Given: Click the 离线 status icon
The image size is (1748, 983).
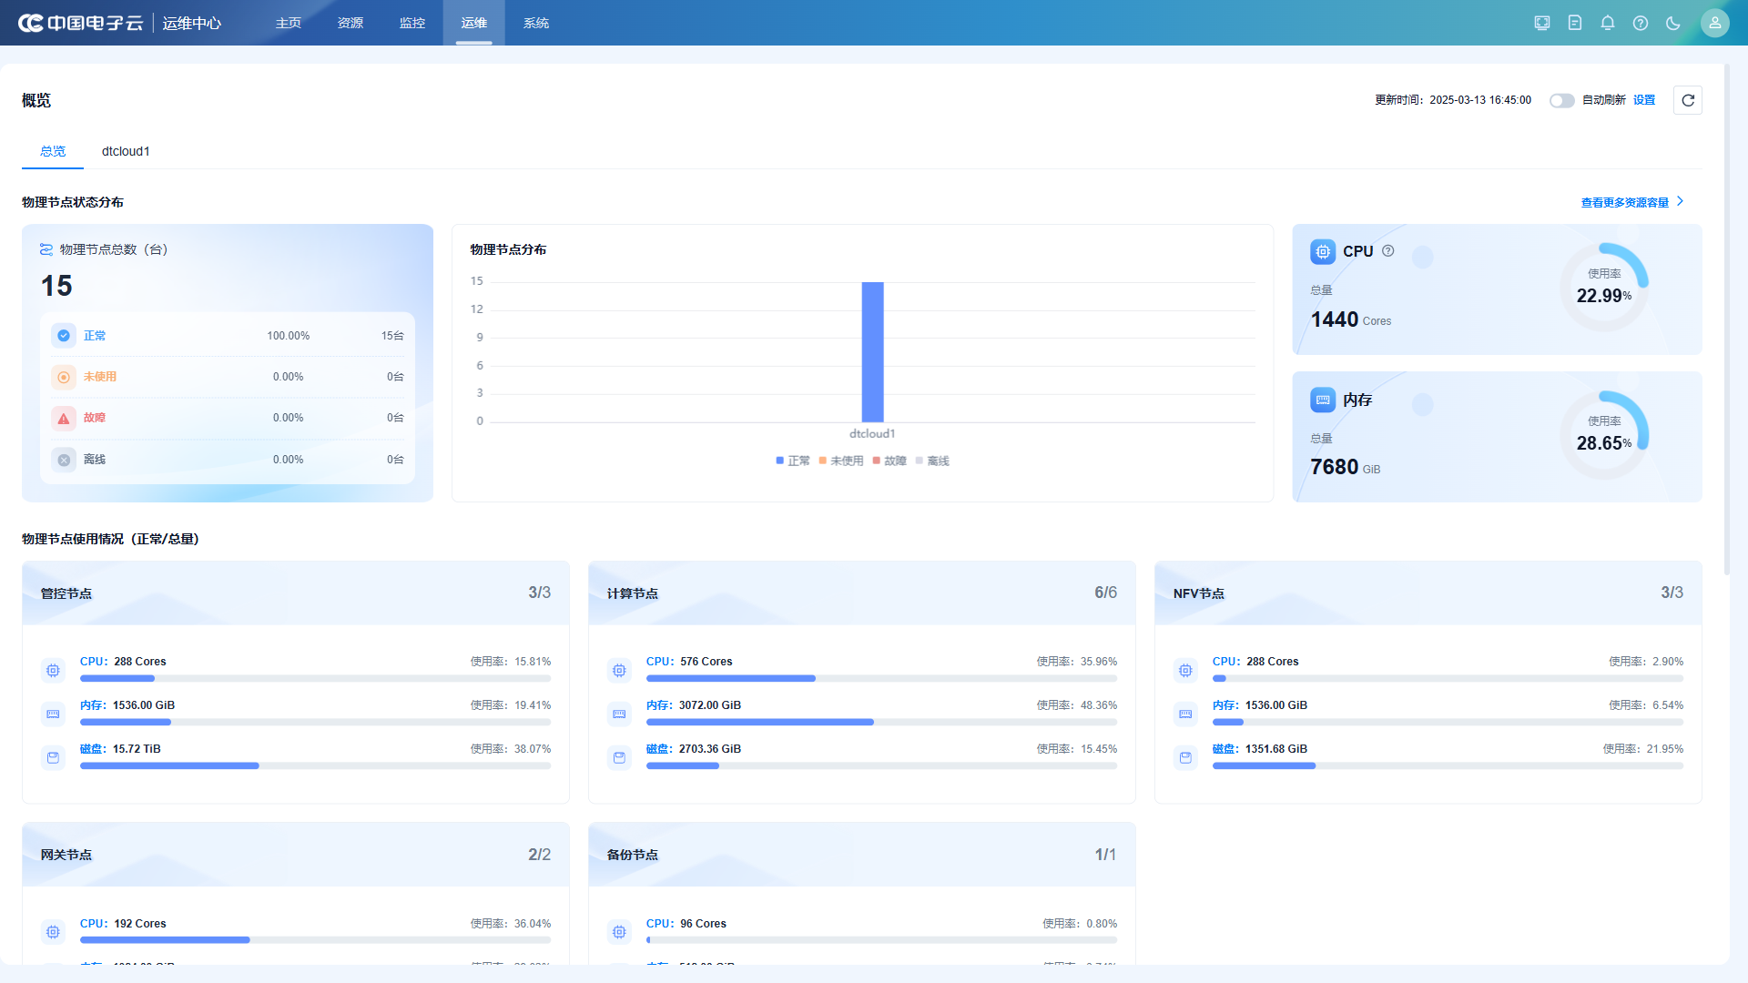Looking at the screenshot, I should pyautogui.click(x=64, y=460).
